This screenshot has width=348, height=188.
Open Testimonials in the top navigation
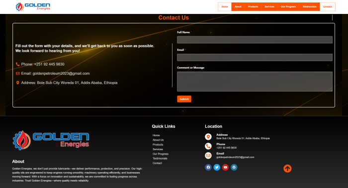(309, 6)
